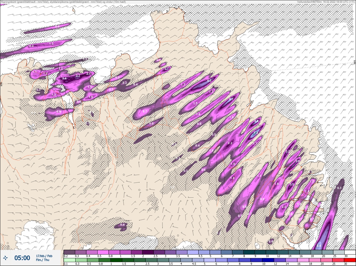The image size is (356, 266).
Task: Click the 05:00 forecast time display
Action: [22, 258]
